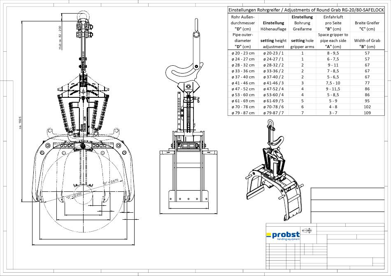
Task: Select the 'ø 20 - 23 cm' diameter cell
Action: tap(243, 53)
